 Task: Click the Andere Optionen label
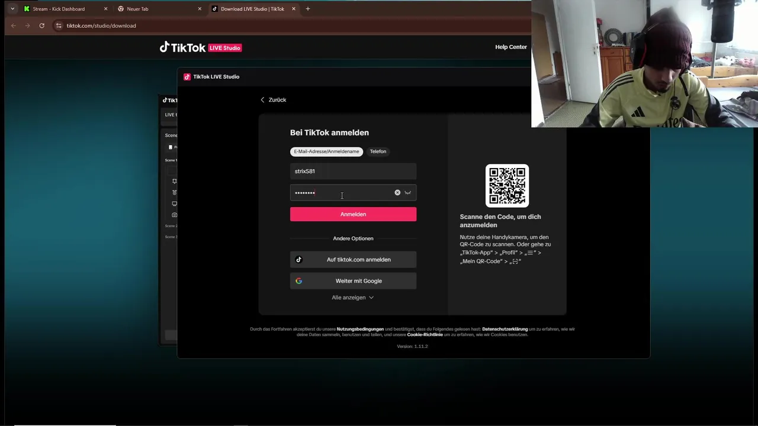point(353,238)
